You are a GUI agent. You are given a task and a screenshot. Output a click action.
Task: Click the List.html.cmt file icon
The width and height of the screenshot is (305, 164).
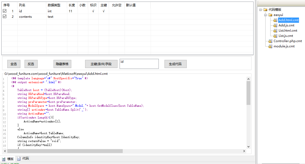(x=275, y=31)
